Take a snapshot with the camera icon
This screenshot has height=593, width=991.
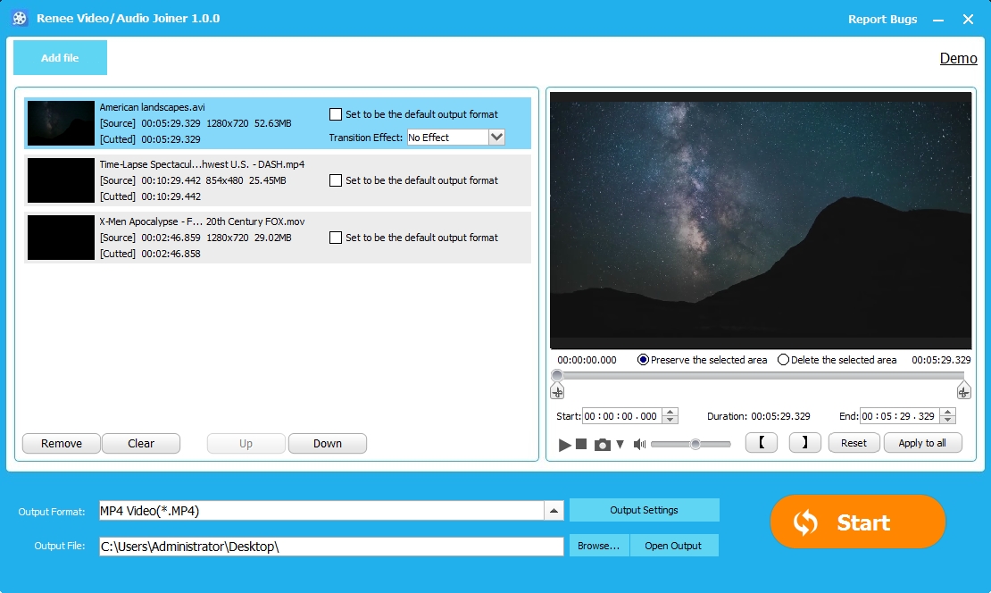click(603, 445)
